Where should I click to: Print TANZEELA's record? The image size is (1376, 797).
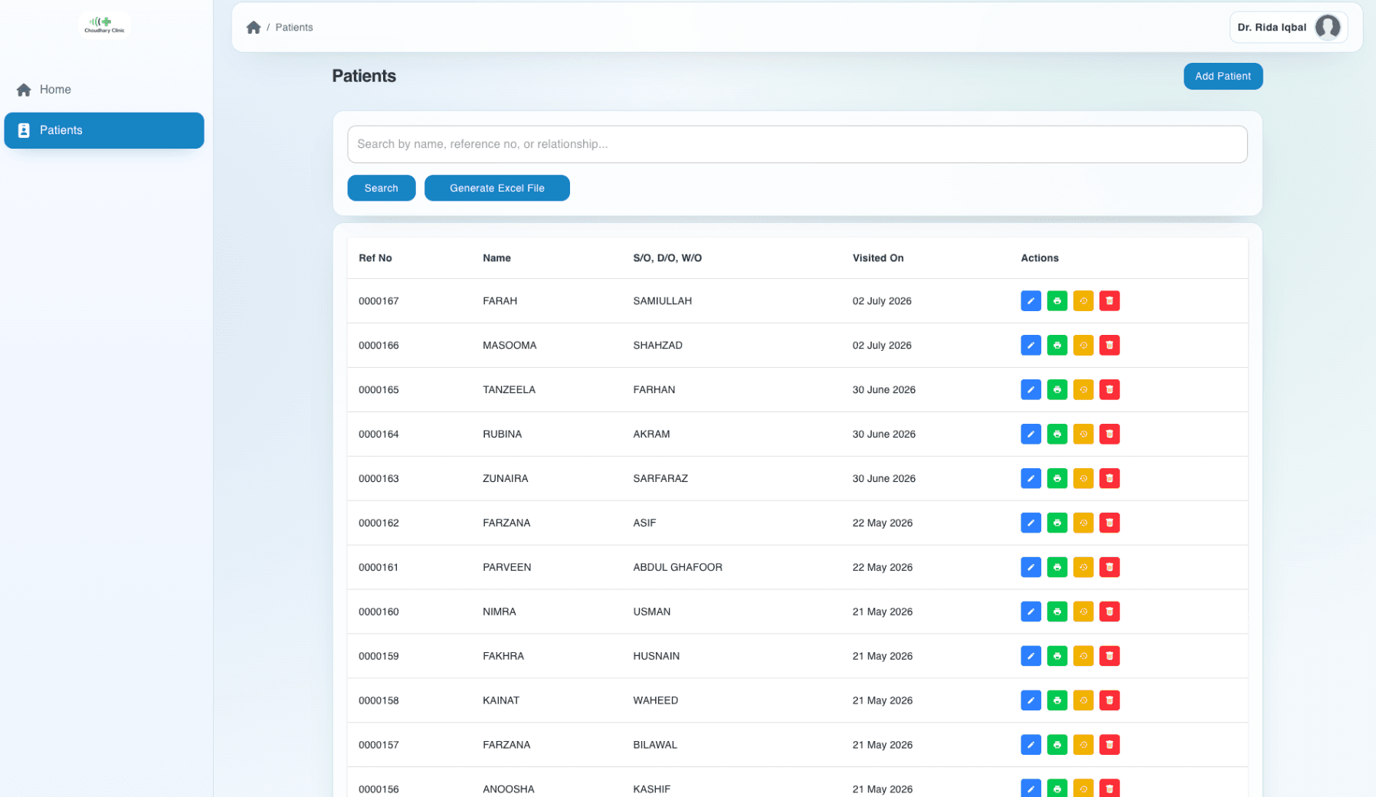point(1057,390)
